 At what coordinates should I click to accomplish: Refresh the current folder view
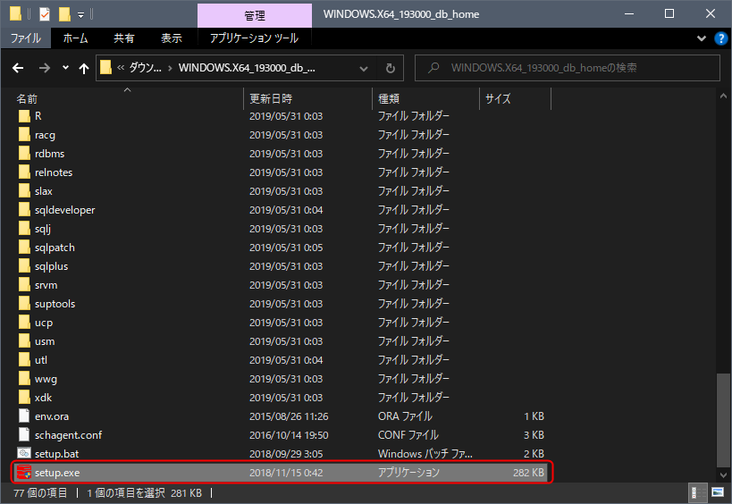391,68
